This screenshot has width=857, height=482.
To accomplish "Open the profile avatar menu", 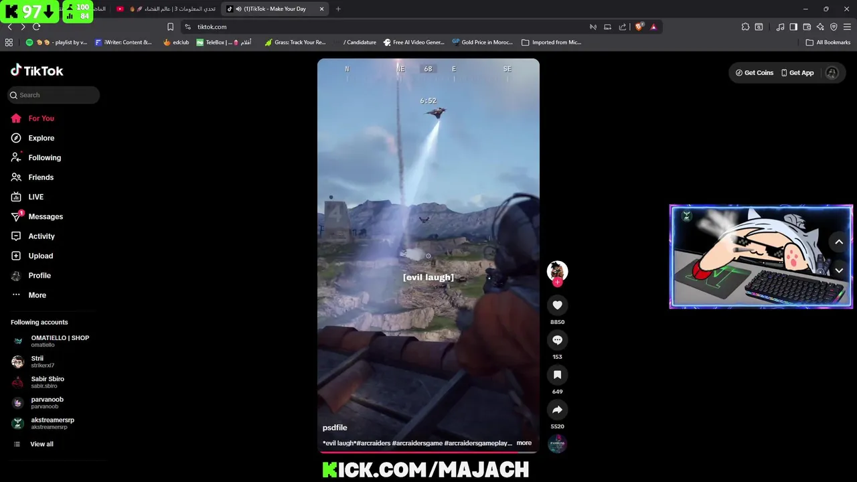I will coord(832,73).
